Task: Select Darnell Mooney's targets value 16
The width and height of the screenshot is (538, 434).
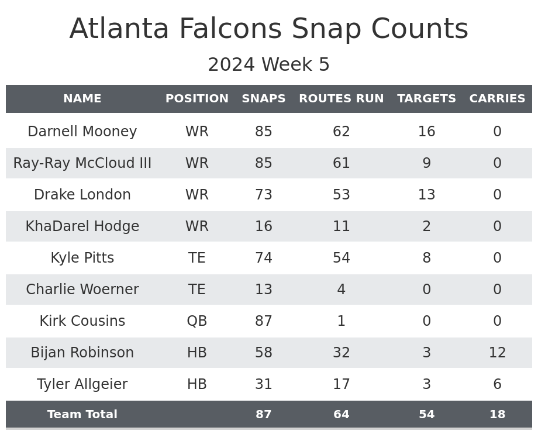Action: pos(427,132)
